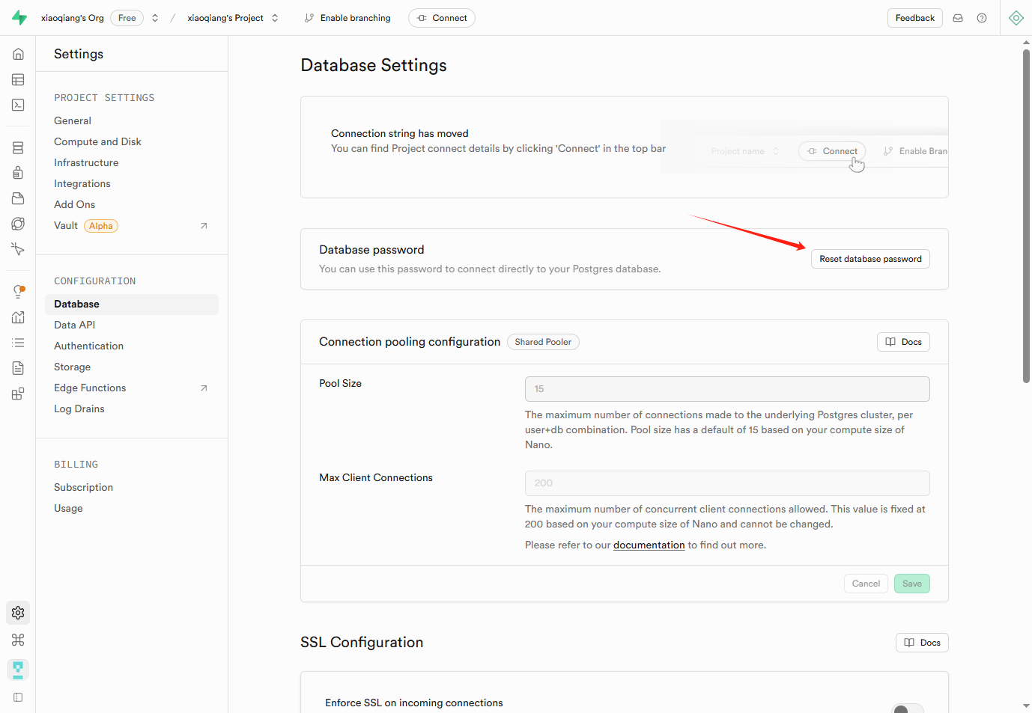
Task: Open the Table Editor sidebar icon
Action: click(18, 79)
